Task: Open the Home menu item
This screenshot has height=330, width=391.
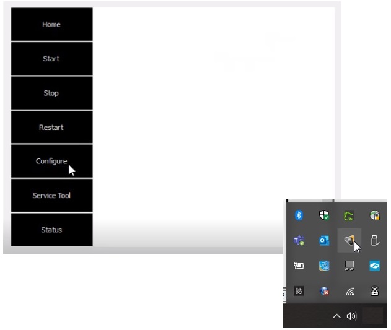Action: click(51, 25)
